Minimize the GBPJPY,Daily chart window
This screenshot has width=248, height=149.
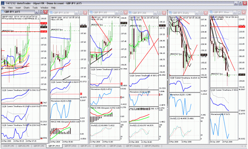(197, 13)
